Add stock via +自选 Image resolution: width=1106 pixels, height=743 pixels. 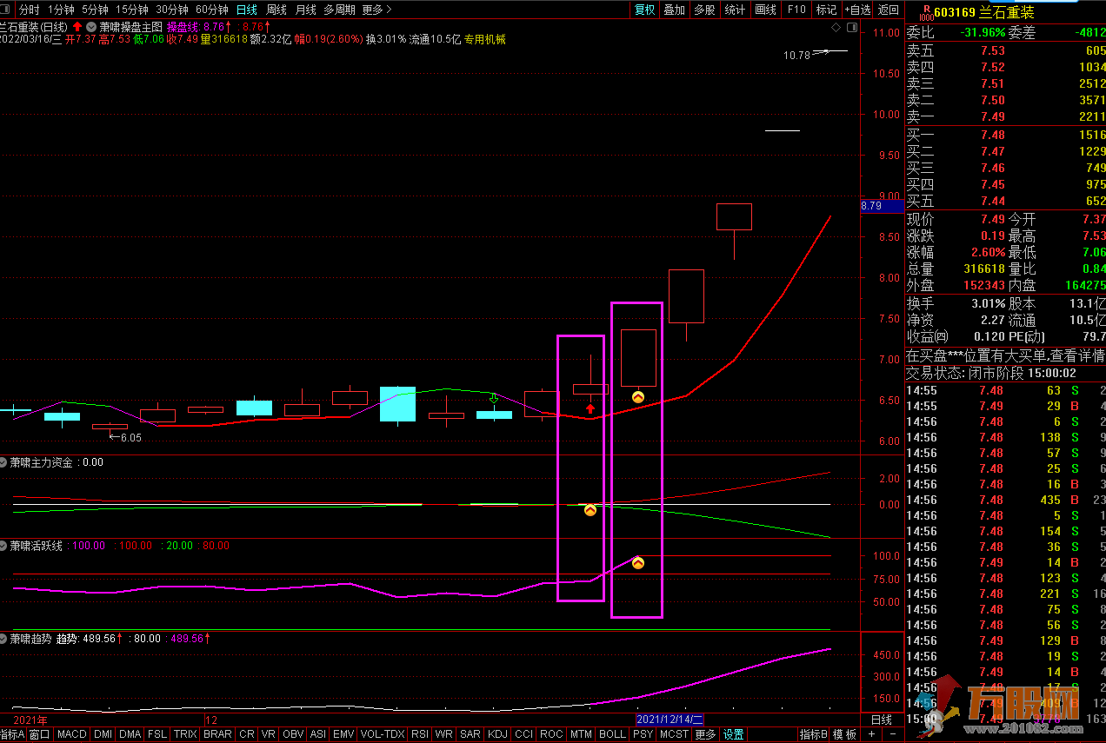857,10
